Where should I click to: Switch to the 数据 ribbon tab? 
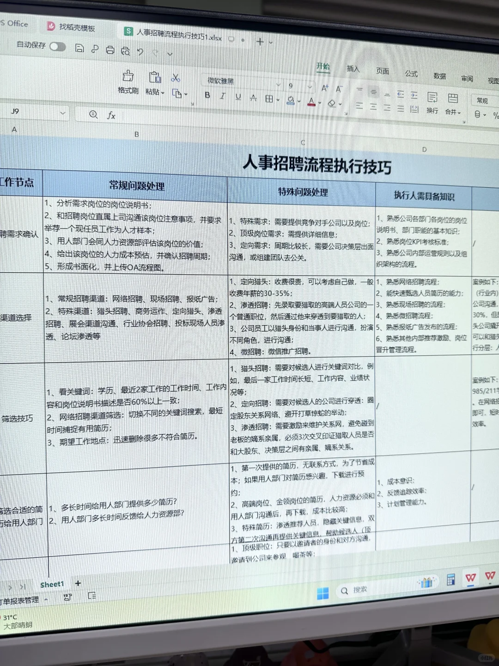pyautogui.click(x=439, y=76)
